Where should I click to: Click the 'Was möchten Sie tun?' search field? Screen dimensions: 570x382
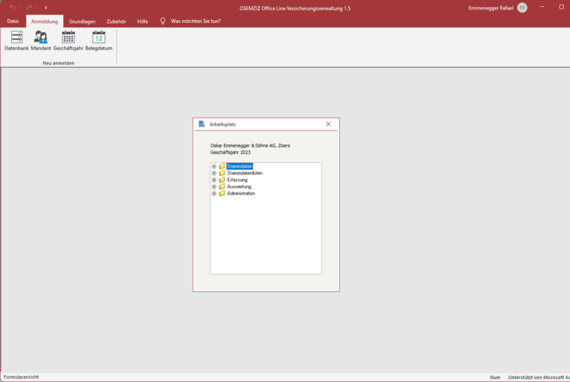(196, 22)
